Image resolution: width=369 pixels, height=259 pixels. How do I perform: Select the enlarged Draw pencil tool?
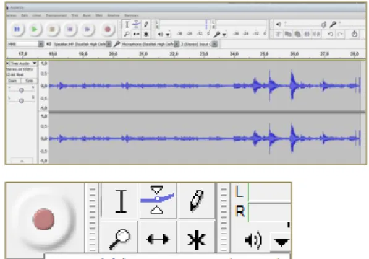197,201
